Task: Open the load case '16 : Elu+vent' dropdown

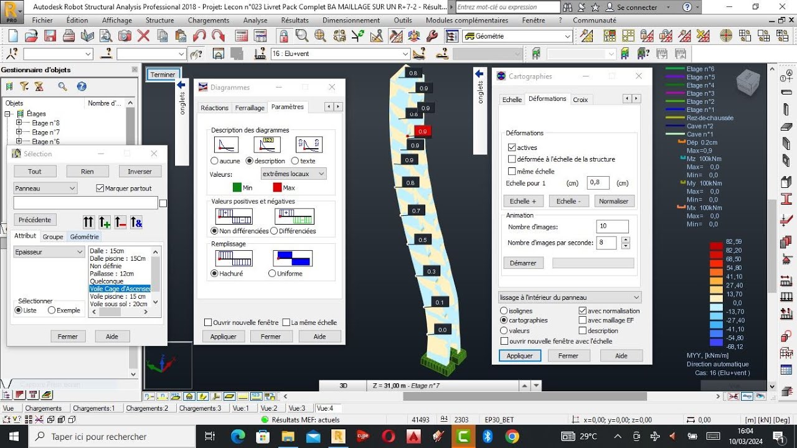Action: (340, 54)
